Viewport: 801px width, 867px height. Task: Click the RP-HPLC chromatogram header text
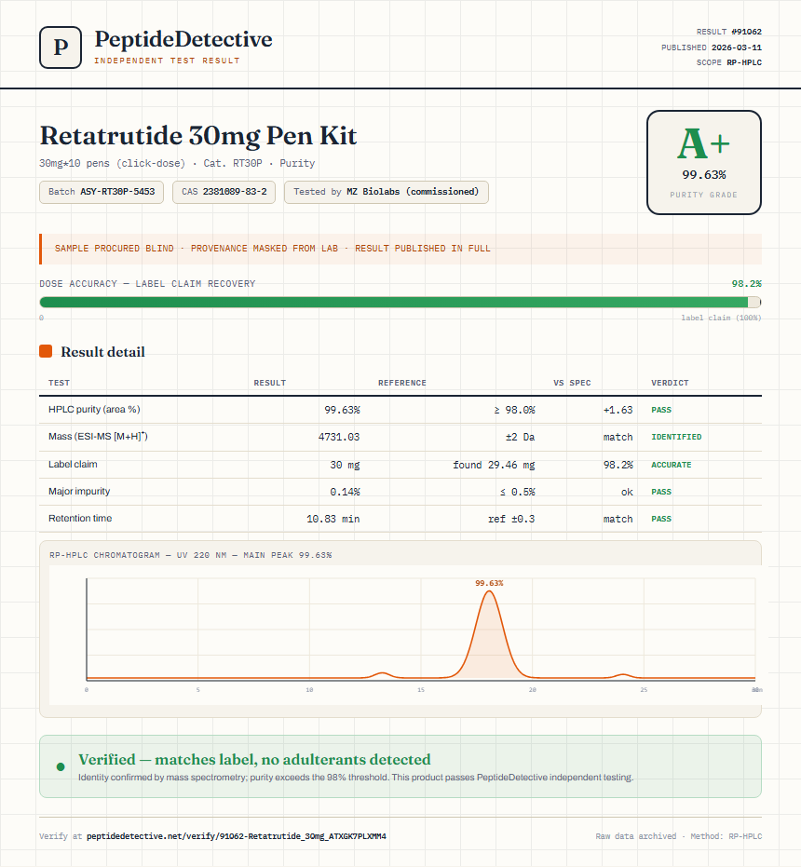[190, 555]
